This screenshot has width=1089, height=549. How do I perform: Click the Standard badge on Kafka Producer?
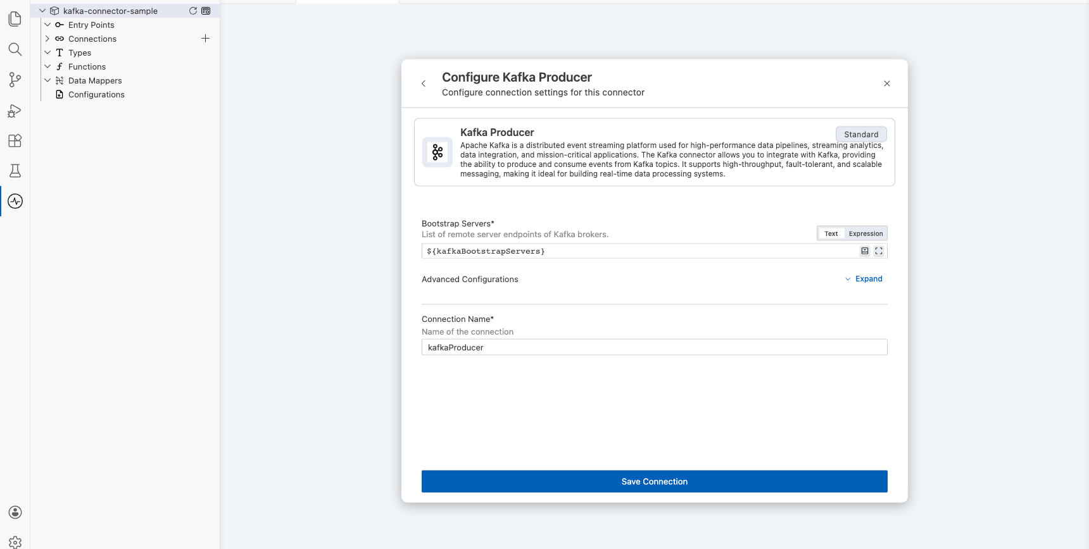(x=861, y=134)
